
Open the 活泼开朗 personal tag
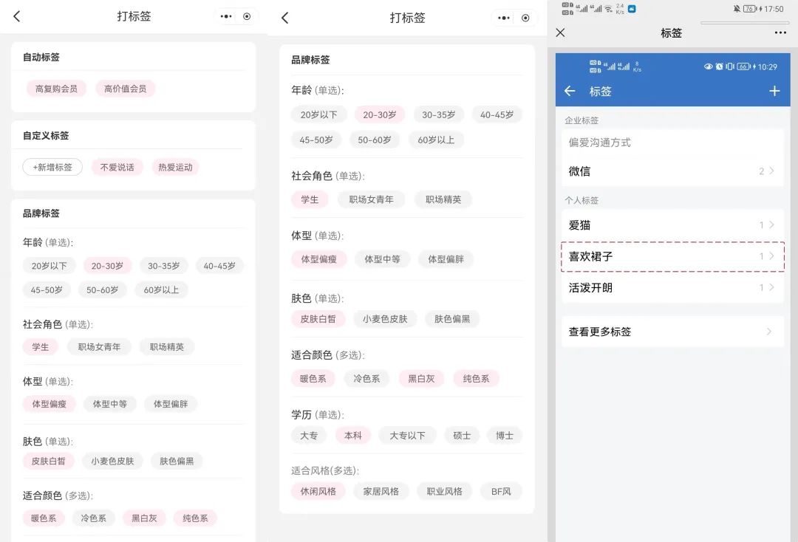click(x=672, y=288)
